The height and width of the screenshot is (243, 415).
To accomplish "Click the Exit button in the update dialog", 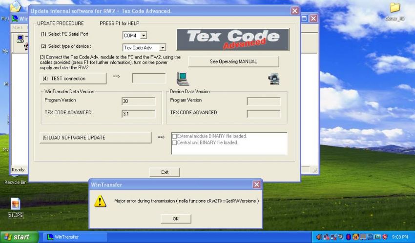I will [x=165, y=172].
